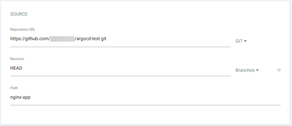Click the nginx-app text in Path
Image resolution: width=292 pixels, height=126 pixels.
click(20, 97)
